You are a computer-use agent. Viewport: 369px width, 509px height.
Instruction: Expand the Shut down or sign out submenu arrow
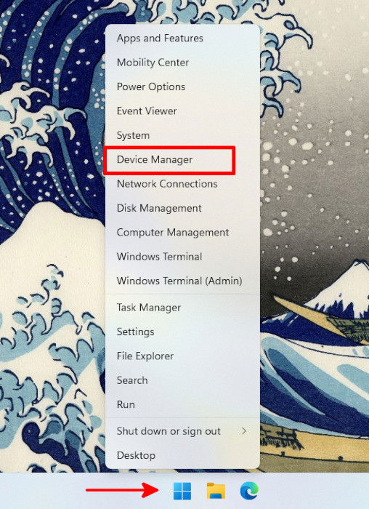244,430
